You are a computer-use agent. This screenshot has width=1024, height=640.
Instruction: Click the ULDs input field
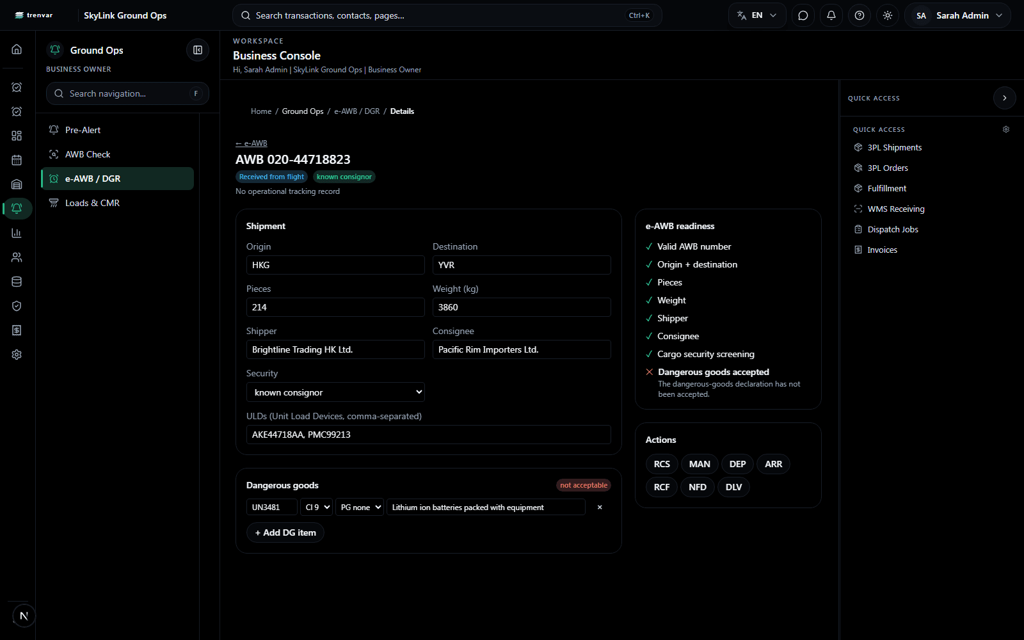[x=429, y=435]
